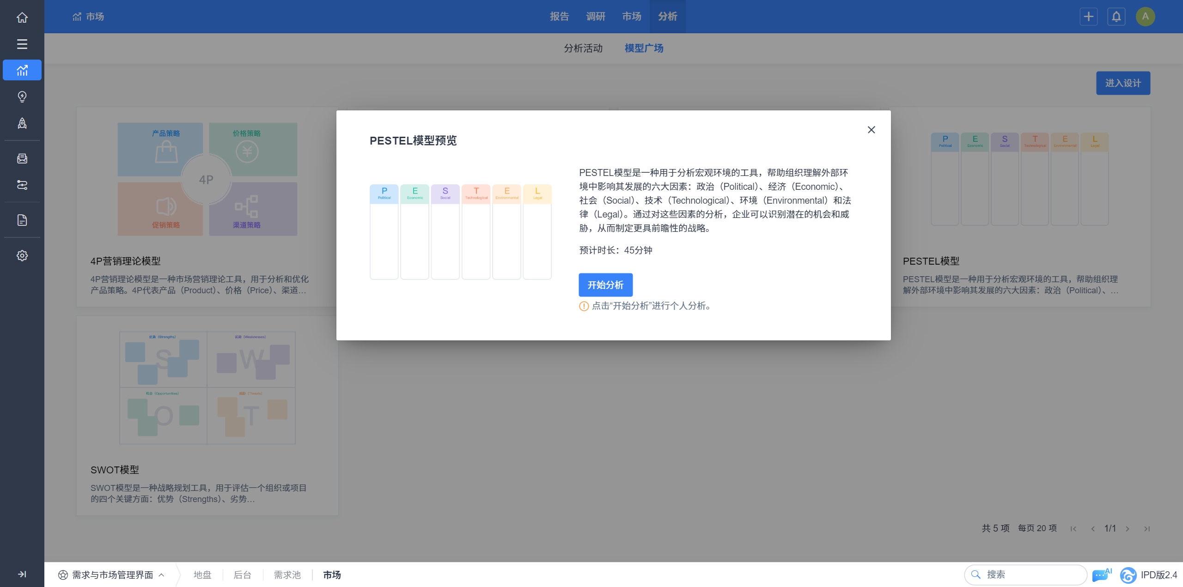The width and height of the screenshot is (1183, 587).
Task: Click the settings gear sidebar icon
Action: [22, 255]
